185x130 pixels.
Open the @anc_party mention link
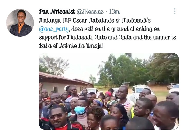[x=54, y=29]
